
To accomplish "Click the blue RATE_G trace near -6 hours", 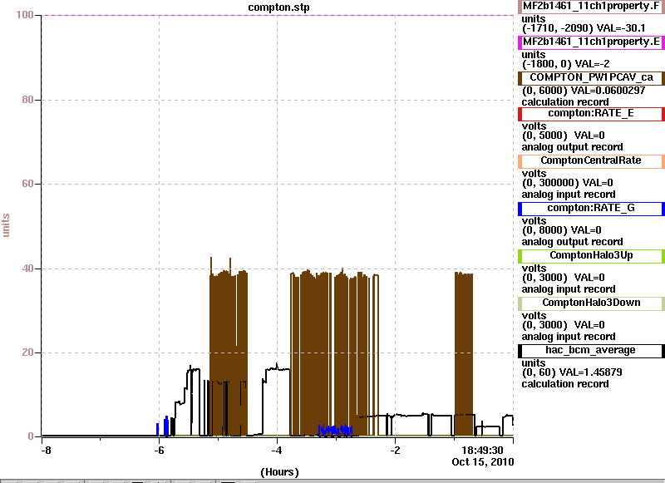I will [166, 427].
